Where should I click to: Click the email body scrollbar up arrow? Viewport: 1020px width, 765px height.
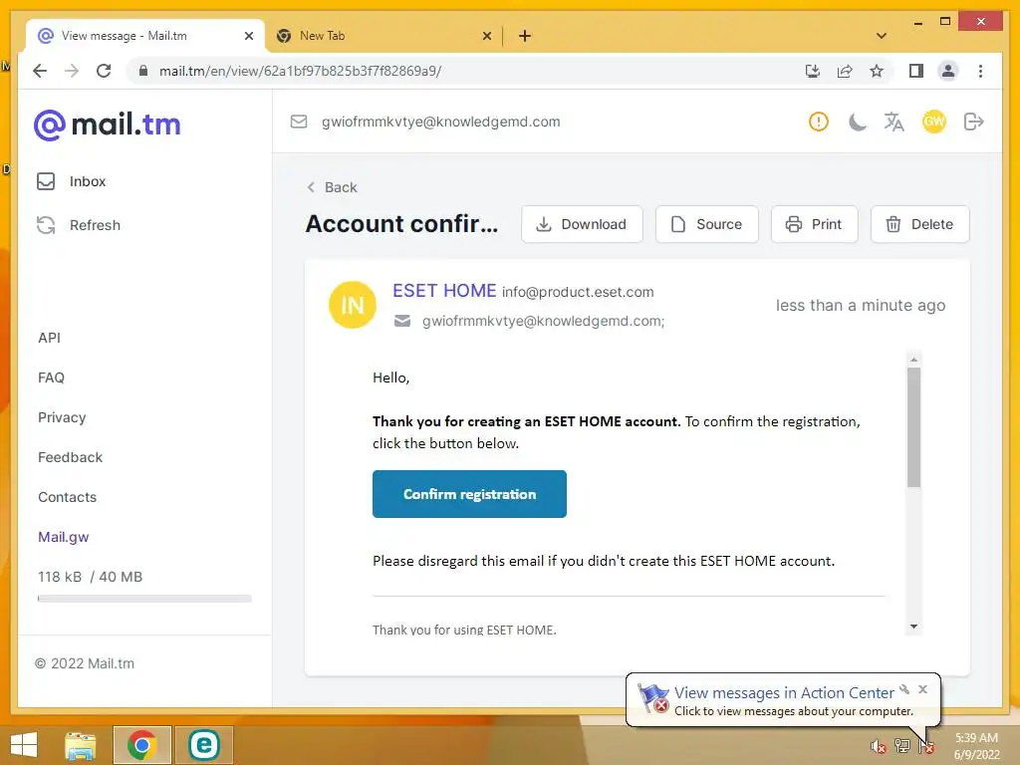[x=914, y=359]
